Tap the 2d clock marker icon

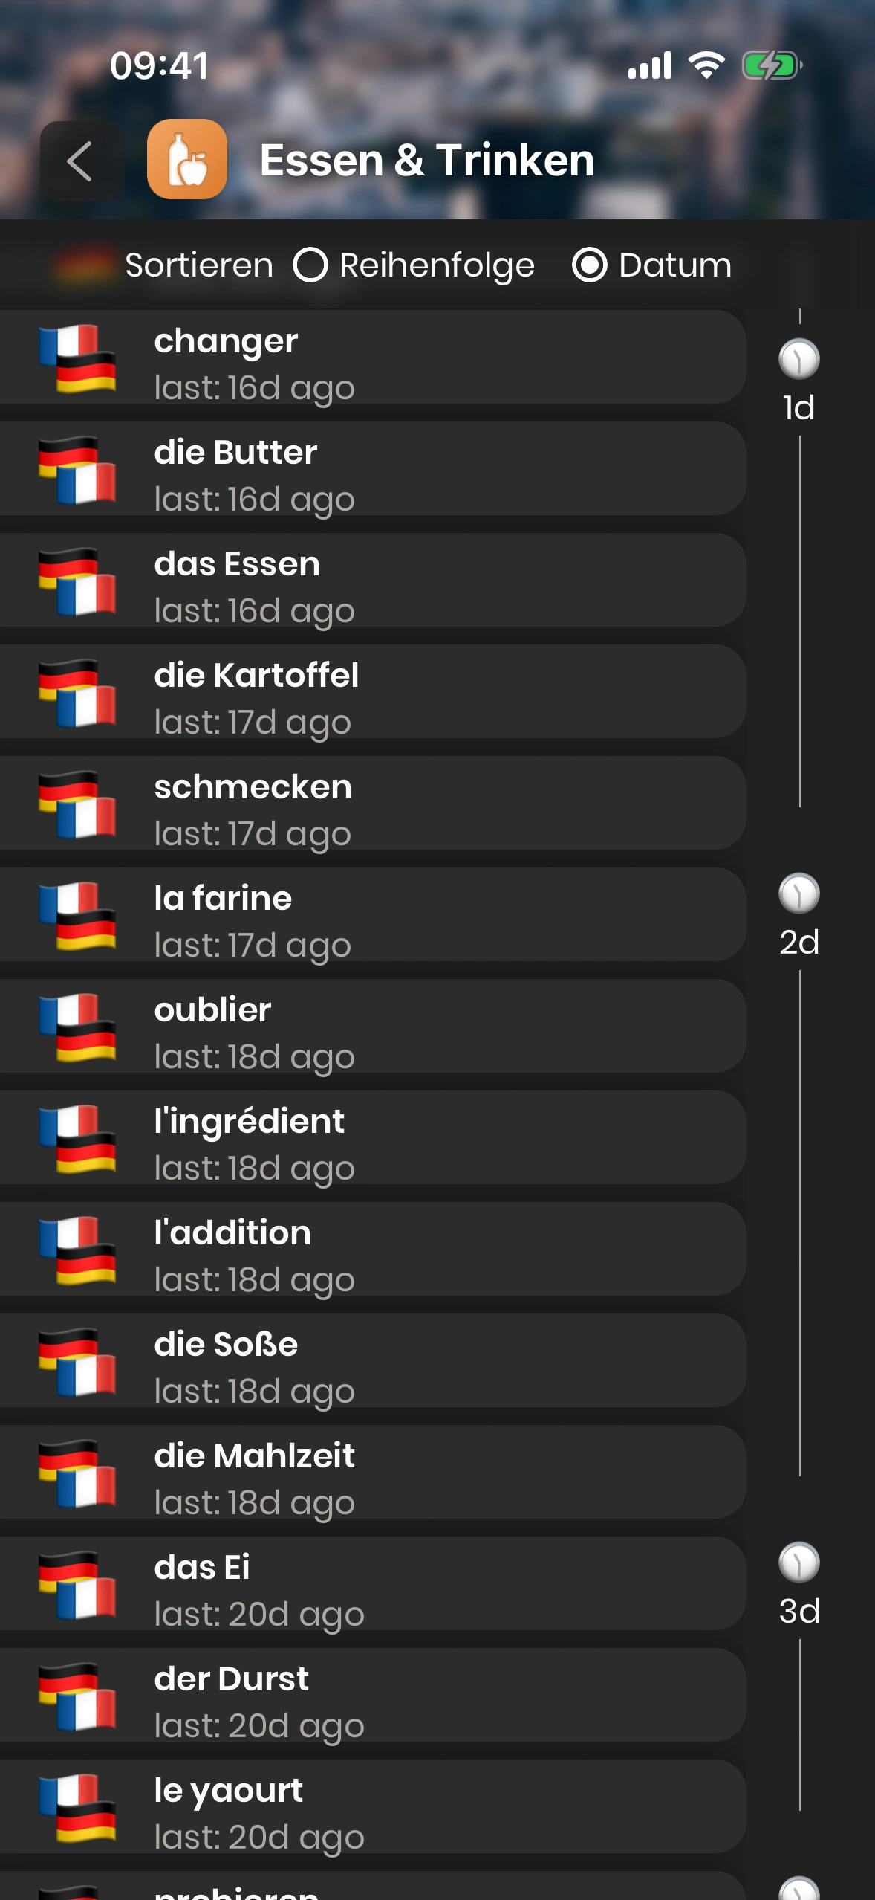pos(798,893)
